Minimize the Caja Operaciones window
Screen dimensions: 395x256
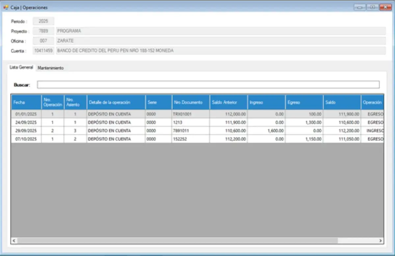tap(360, 7)
